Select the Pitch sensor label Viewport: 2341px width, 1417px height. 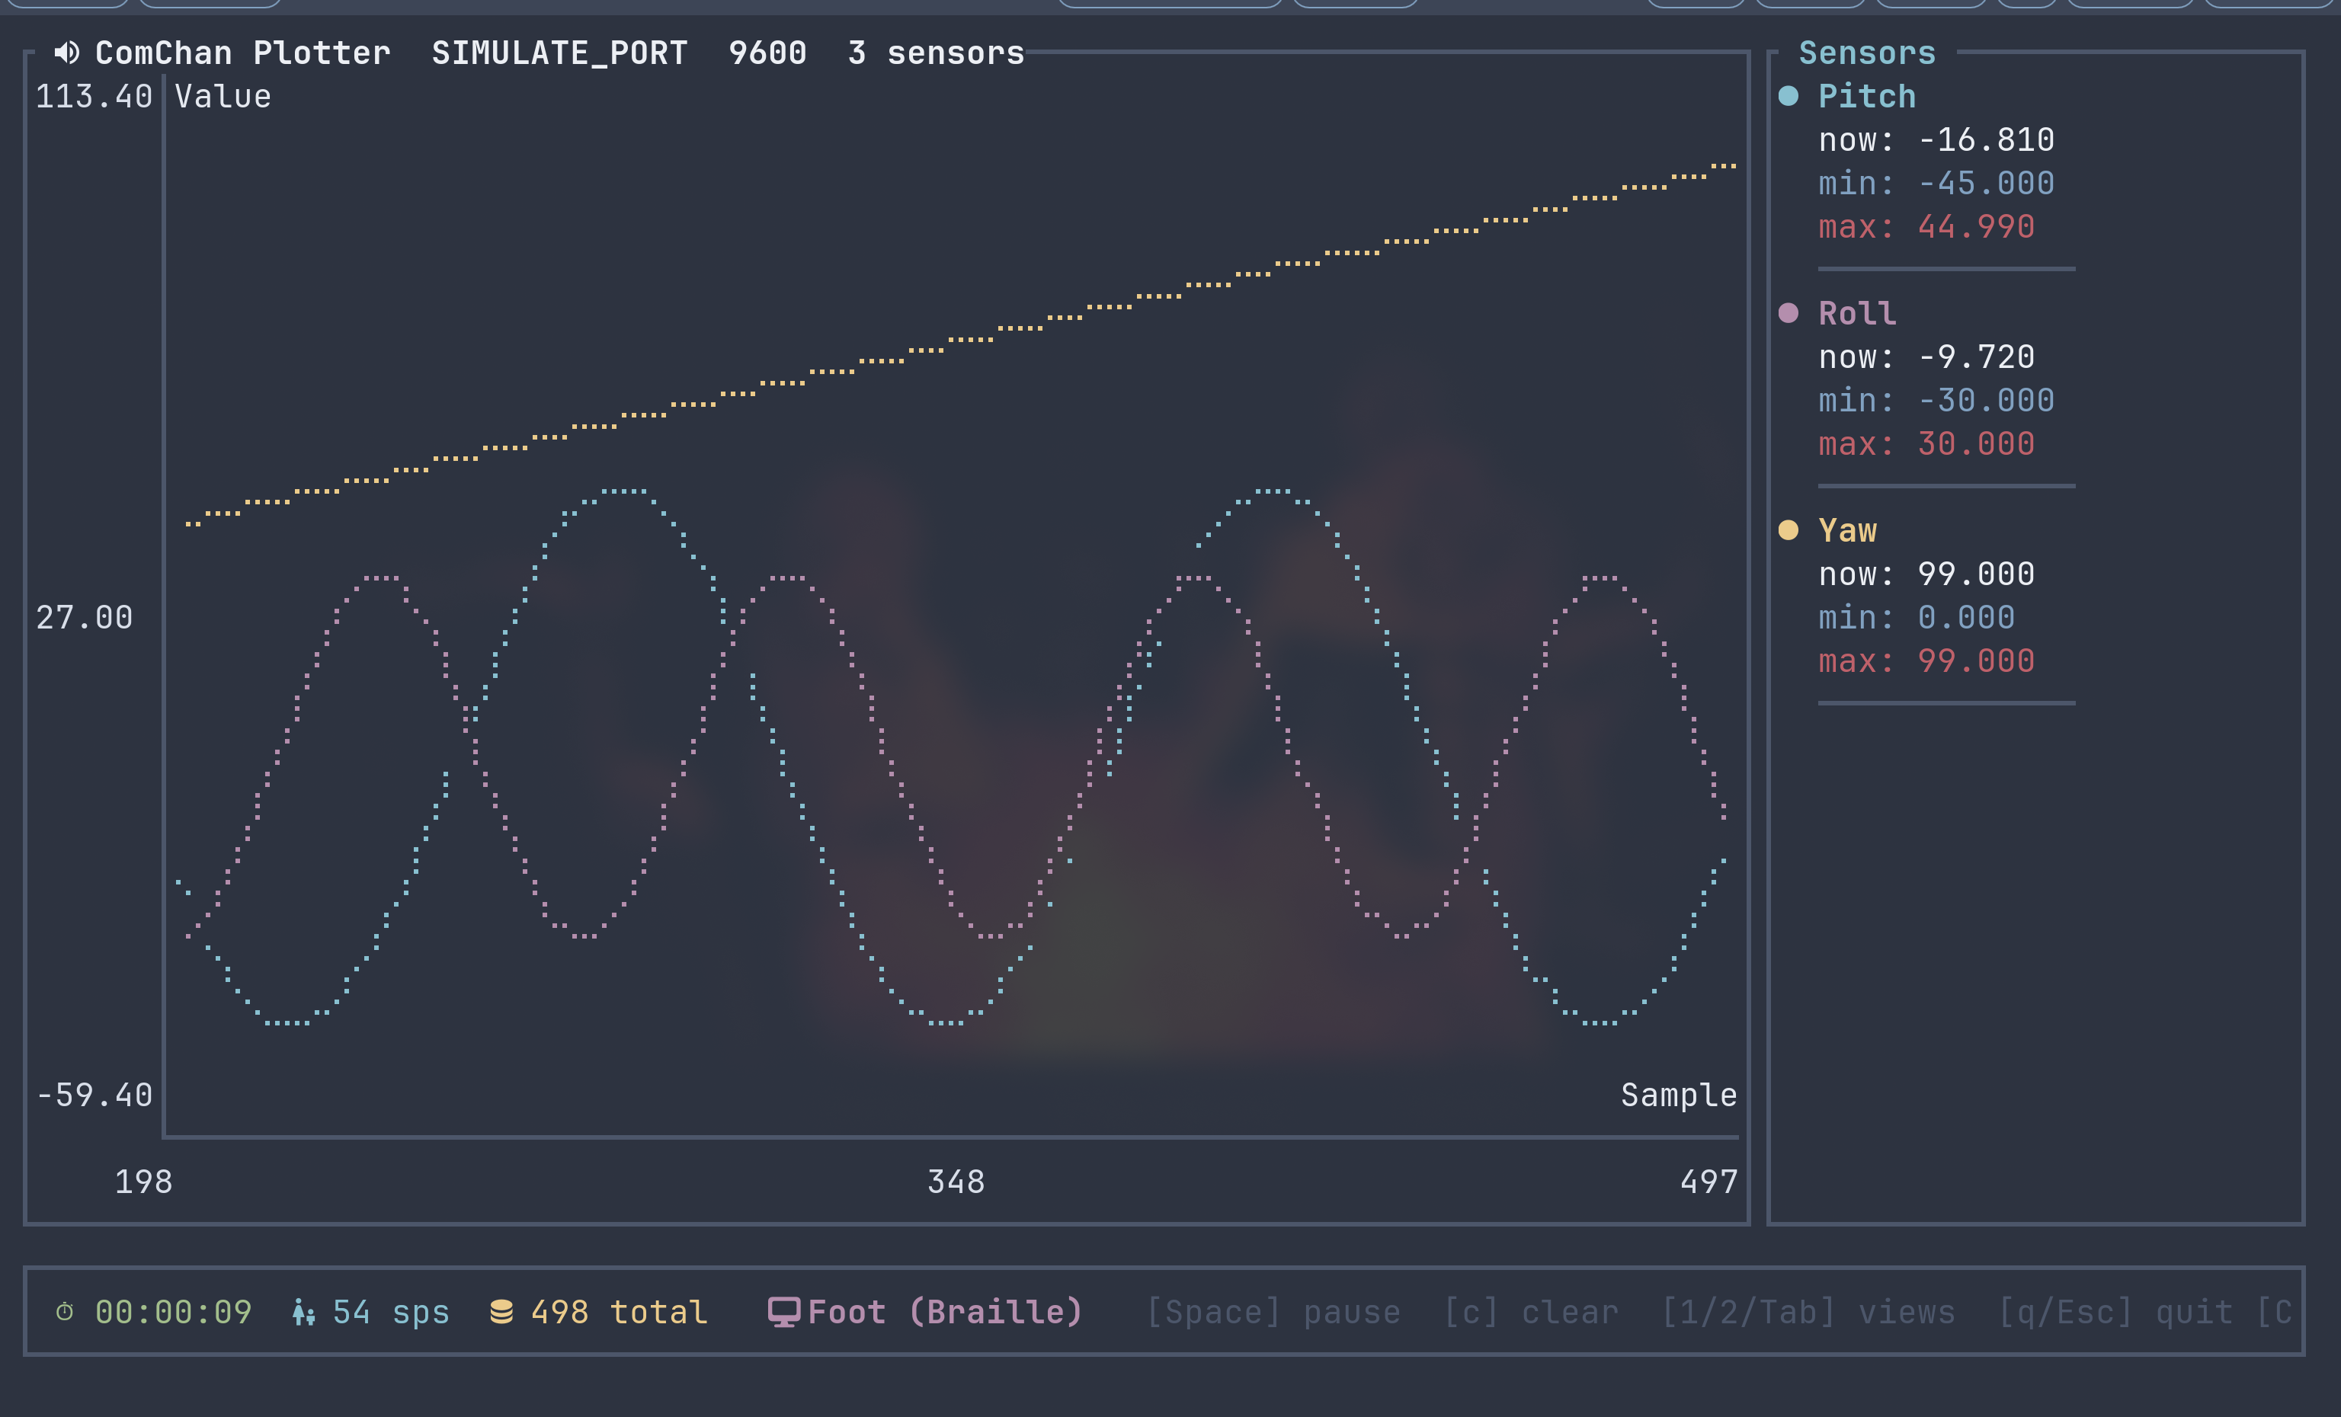[x=1867, y=96]
